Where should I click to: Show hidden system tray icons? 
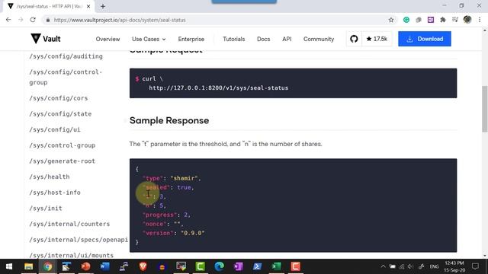point(383,266)
